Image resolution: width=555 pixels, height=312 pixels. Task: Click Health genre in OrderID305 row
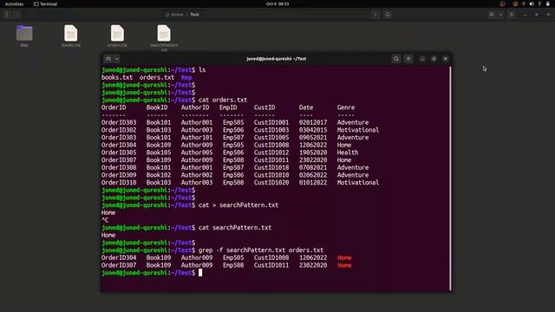click(x=348, y=153)
